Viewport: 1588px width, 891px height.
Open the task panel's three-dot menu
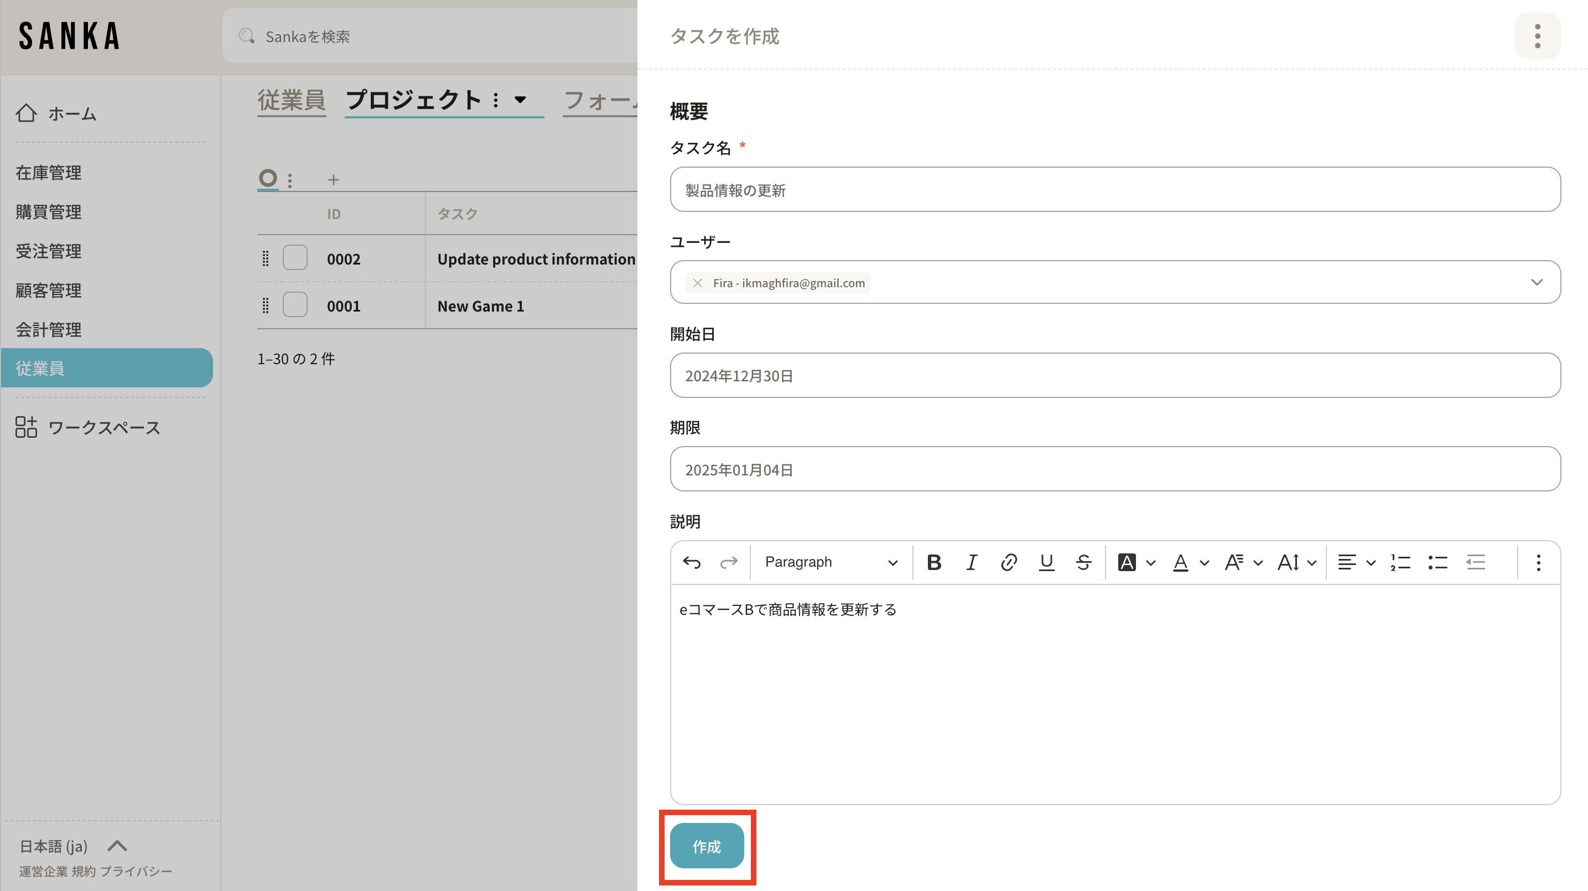[1537, 36]
